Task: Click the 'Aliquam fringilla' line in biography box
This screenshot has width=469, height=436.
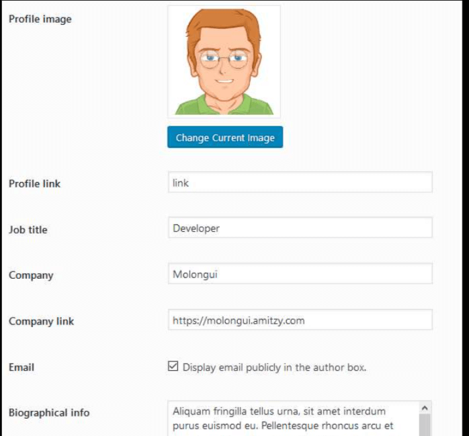Action: point(279,411)
